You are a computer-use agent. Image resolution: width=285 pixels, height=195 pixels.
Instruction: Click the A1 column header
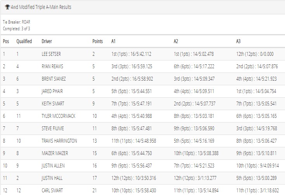pyautogui.click(x=113, y=41)
